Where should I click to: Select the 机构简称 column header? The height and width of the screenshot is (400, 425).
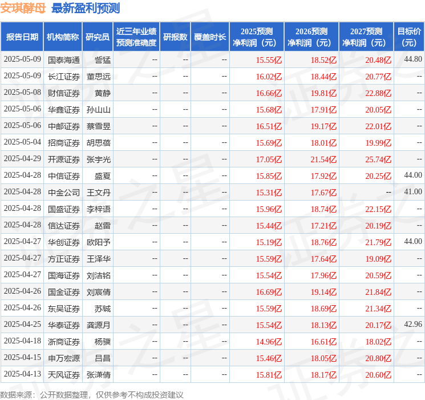(63, 37)
